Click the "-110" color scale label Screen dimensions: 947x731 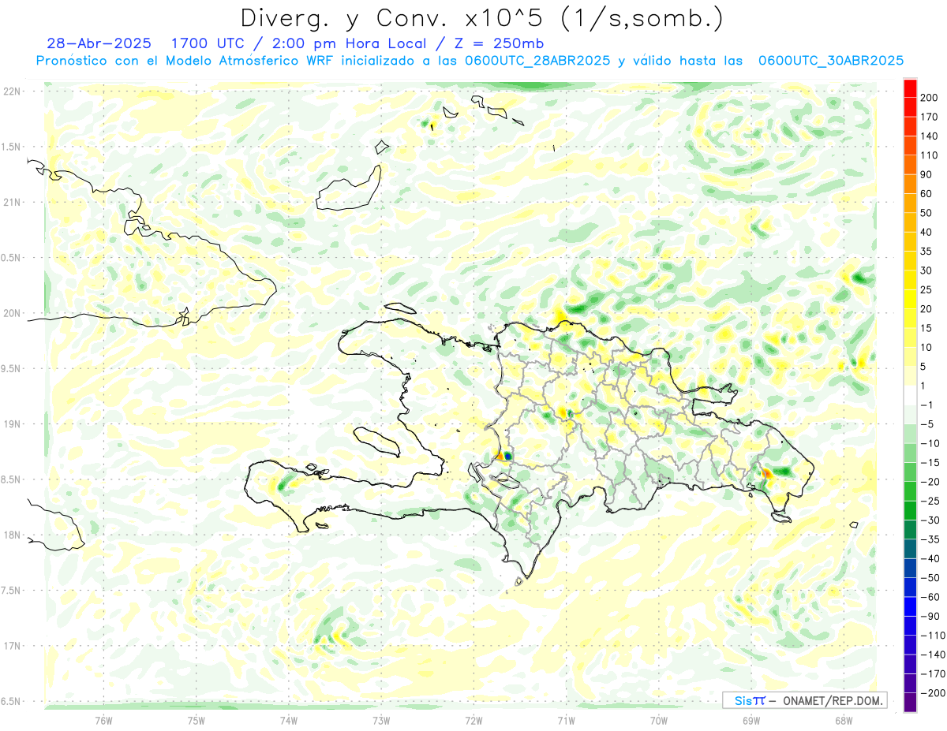click(x=932, y=636)
